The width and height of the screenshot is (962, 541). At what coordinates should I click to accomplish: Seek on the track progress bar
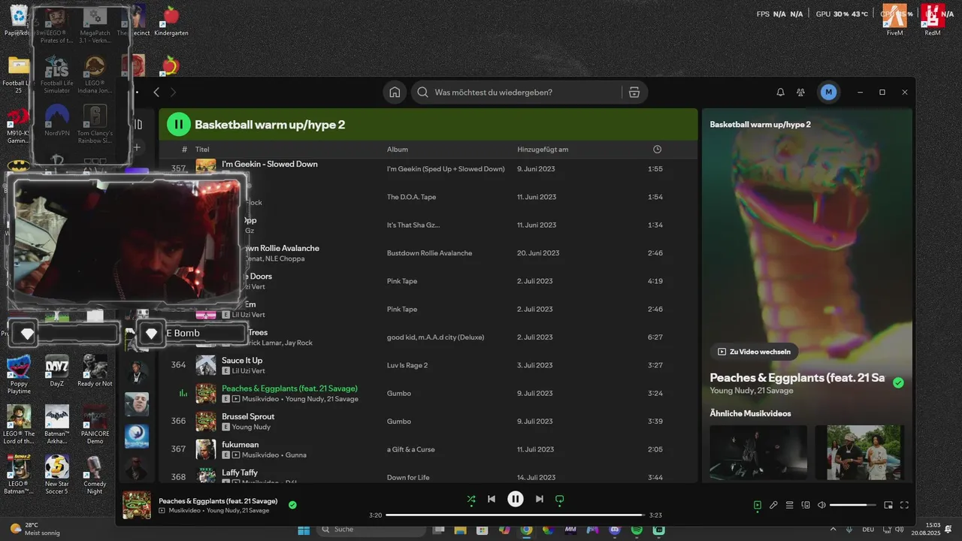coord(515,515)
